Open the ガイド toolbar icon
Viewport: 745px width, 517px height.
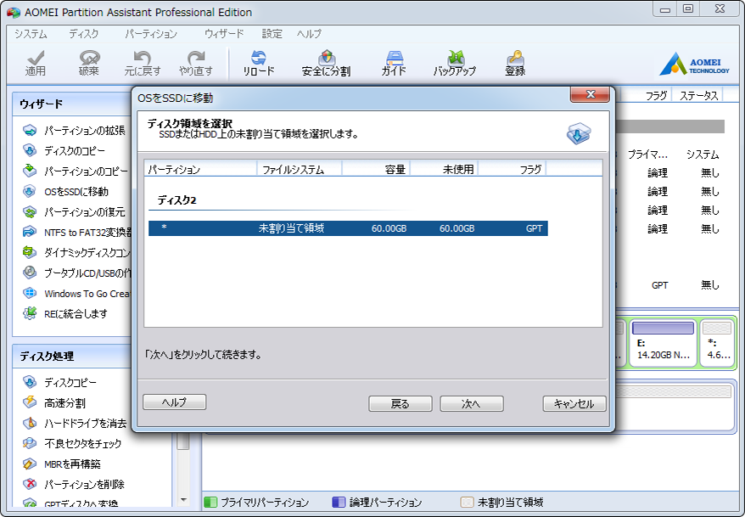coord(394,58)
